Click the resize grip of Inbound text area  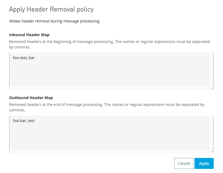(x=212, y=88)
